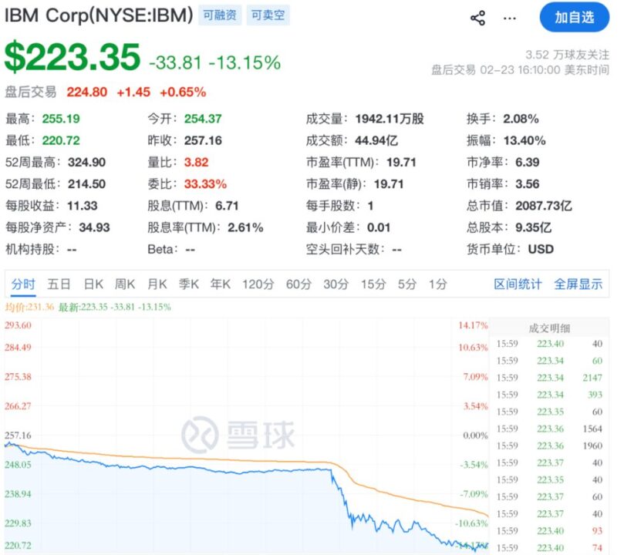Click the 最高 value 255.19

click(x=61, y=119)
